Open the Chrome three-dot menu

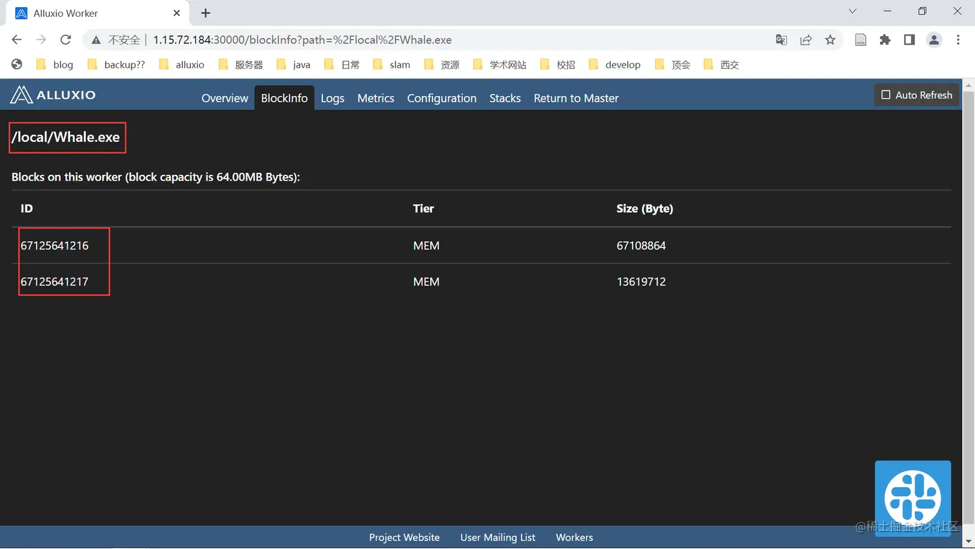pyautogui.click(x=958, y=40)
